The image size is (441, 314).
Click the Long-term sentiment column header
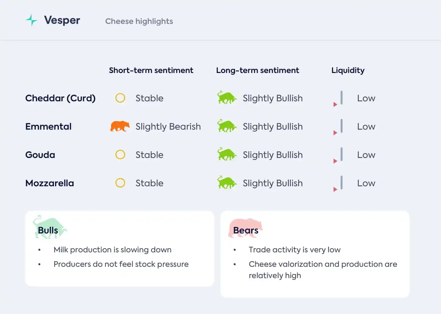(x=258, y=70)
